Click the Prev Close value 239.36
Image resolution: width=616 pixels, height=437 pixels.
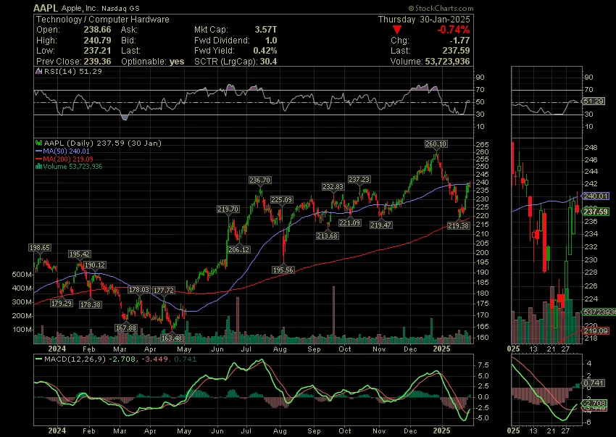(97, 62)
